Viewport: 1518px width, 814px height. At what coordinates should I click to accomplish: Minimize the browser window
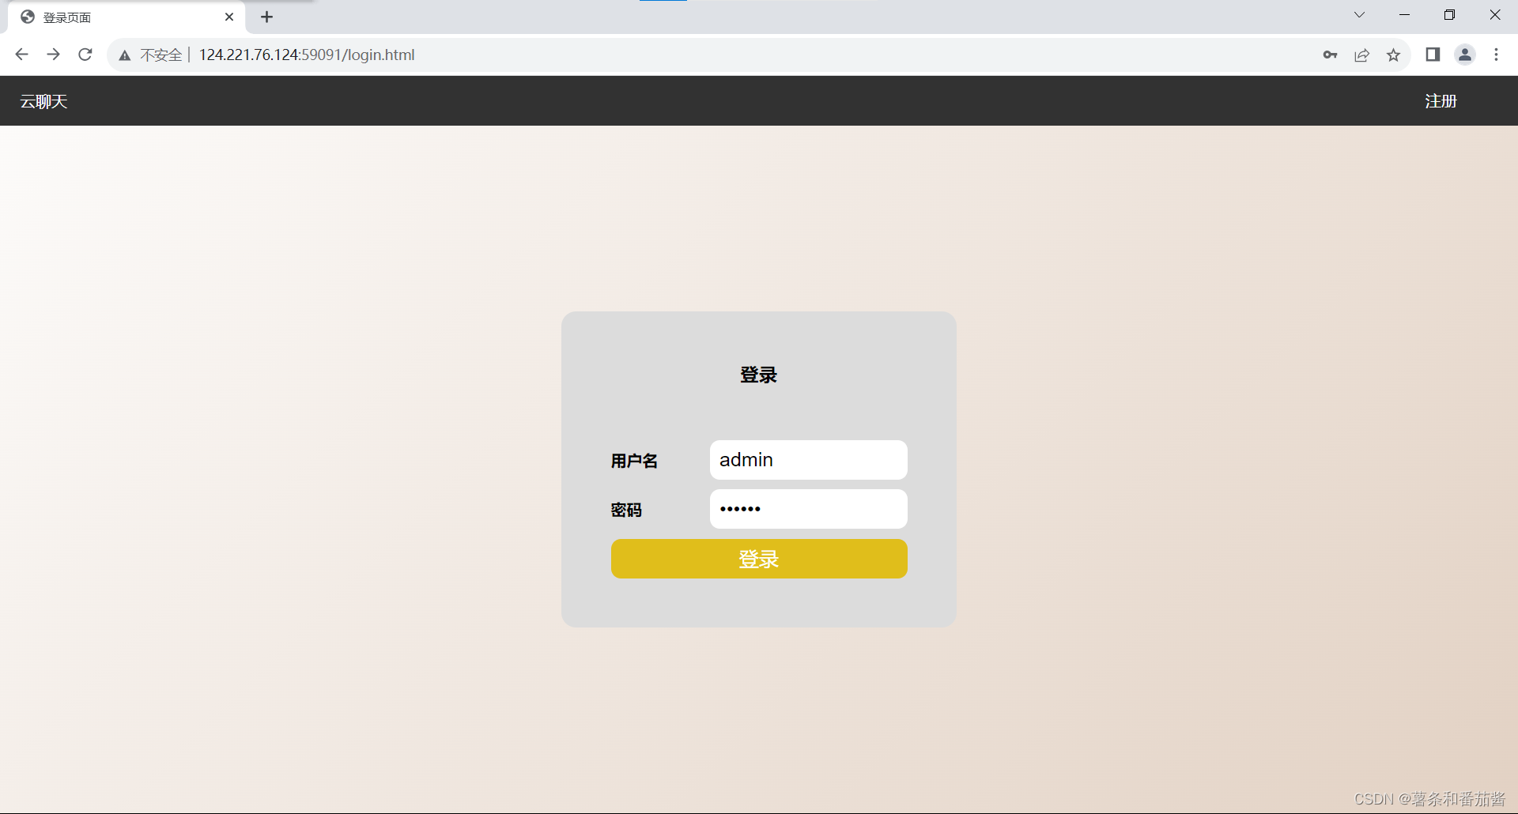pos(1404,15)
